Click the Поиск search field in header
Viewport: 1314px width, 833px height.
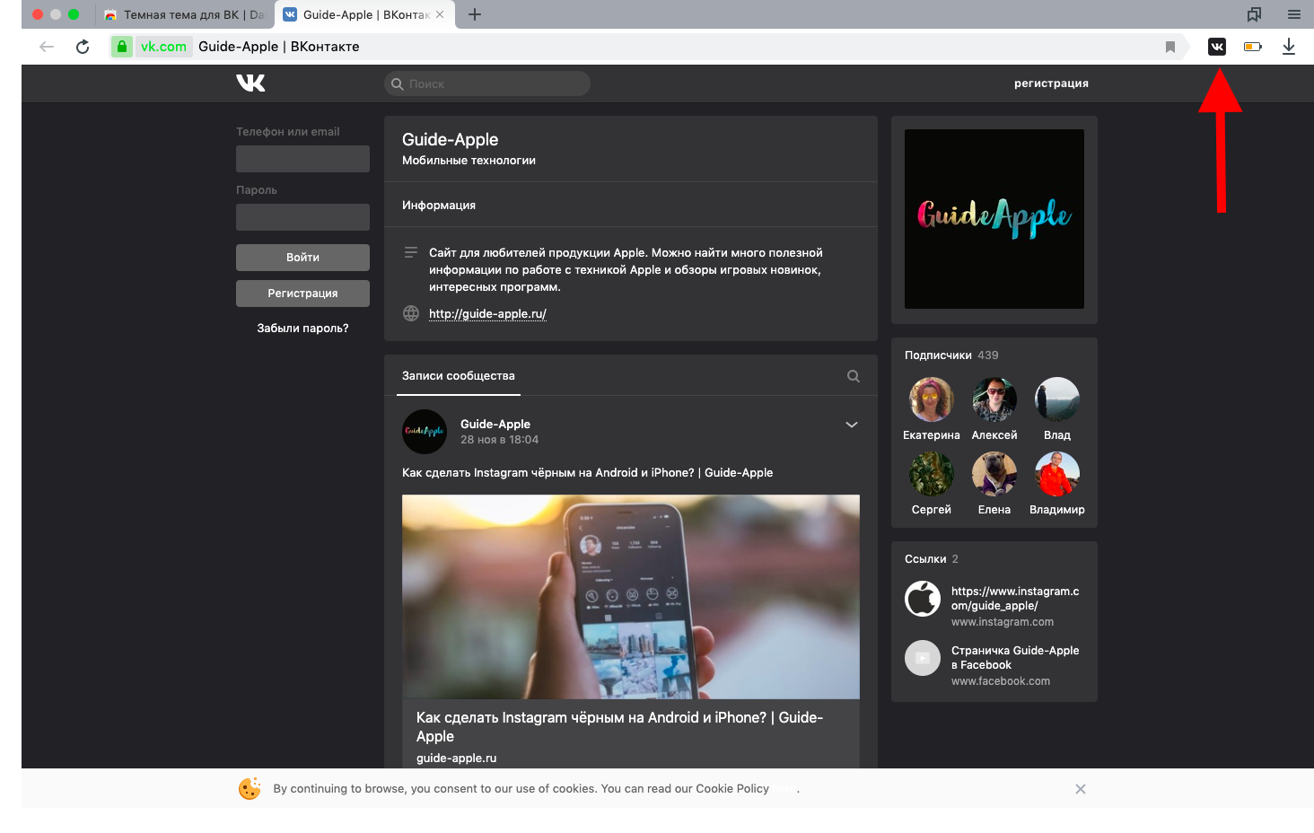[487, 83]
